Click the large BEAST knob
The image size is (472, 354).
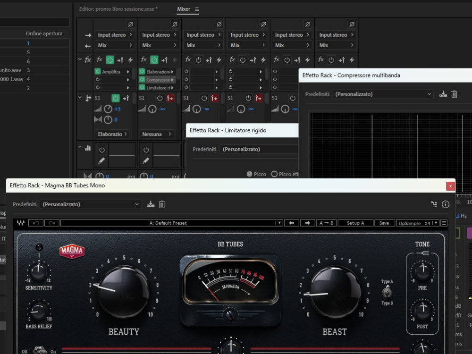point(334,291)
